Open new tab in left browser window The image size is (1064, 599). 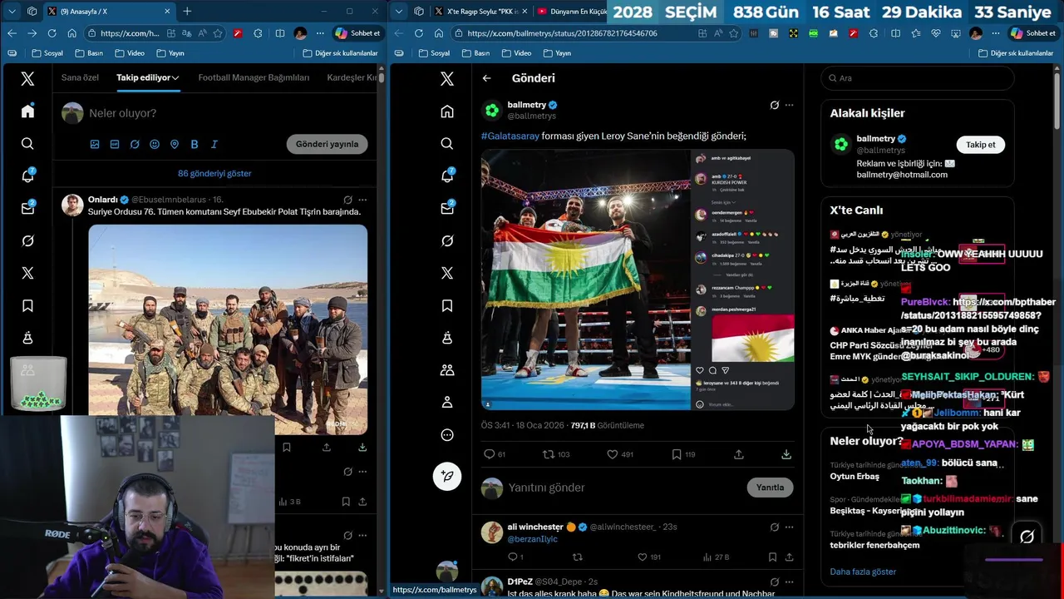point(187,12)
